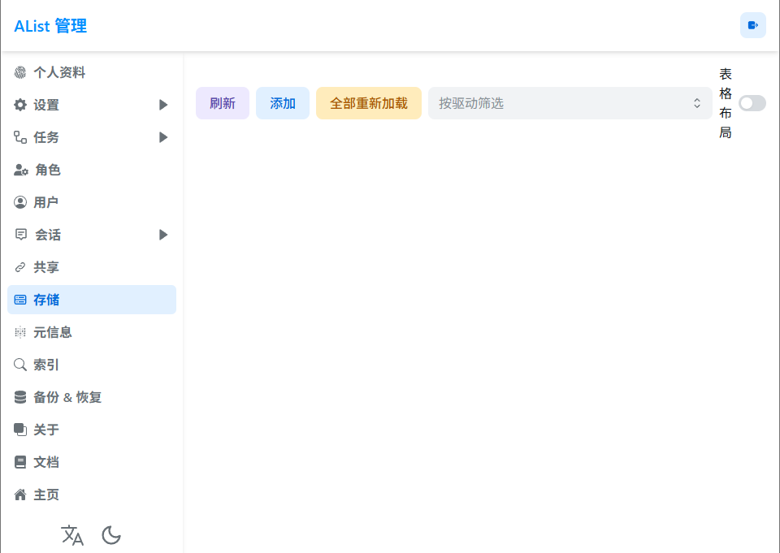Screen dimensions: 780x553
Task: Switch to dark mode via moon icon
Action: 111,536
